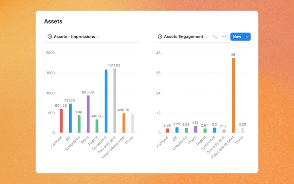Open the New button dropdown arrow
The height and width of the screenshot is (184, 294).
[x=247, y=37]
